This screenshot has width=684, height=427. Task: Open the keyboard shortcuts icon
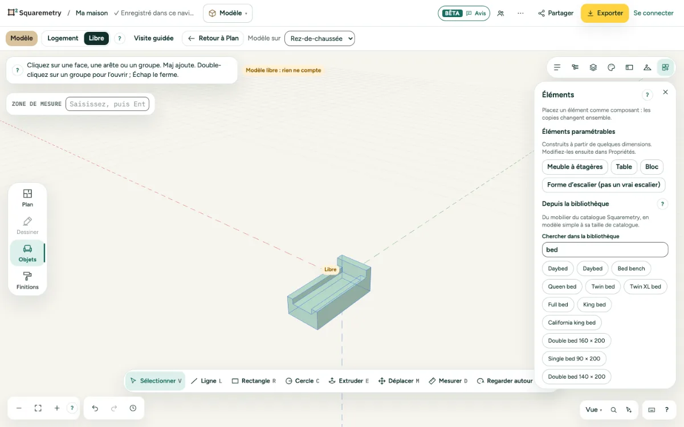[652, 410]
